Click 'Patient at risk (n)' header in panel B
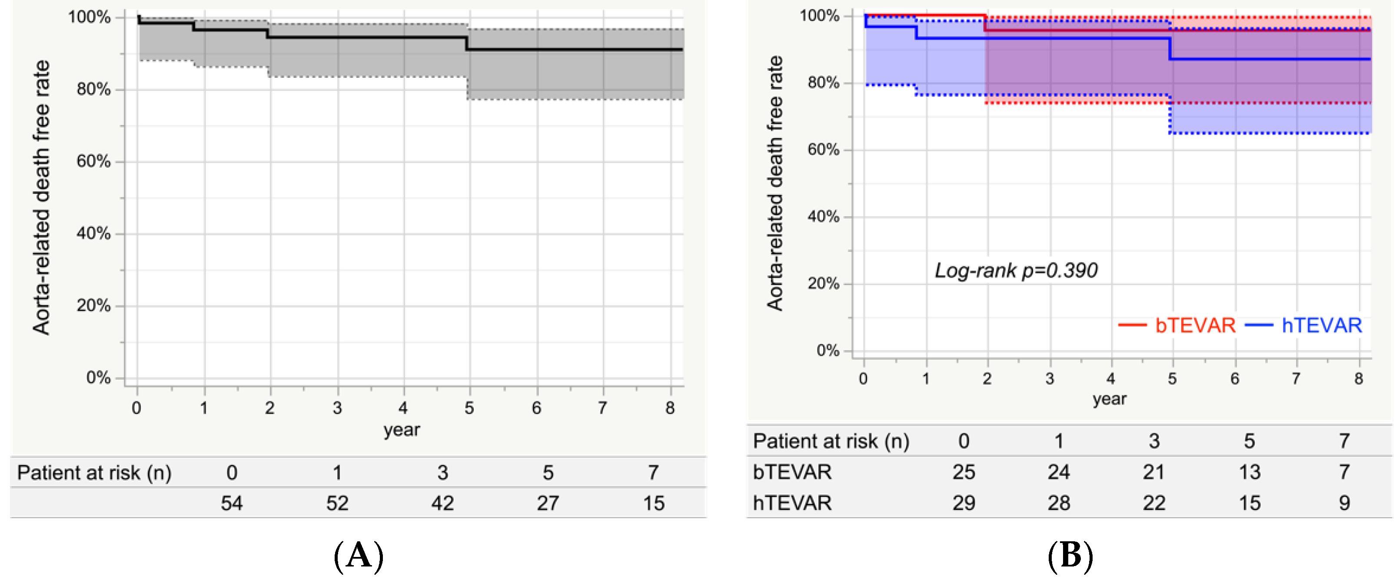This screenshot has height=583, width=1399. pos(831,441)
